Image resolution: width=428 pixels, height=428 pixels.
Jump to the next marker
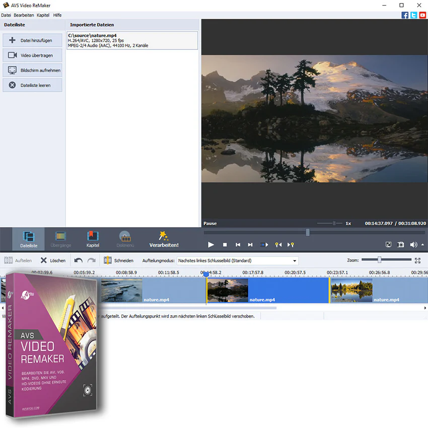tap(291, 245)
